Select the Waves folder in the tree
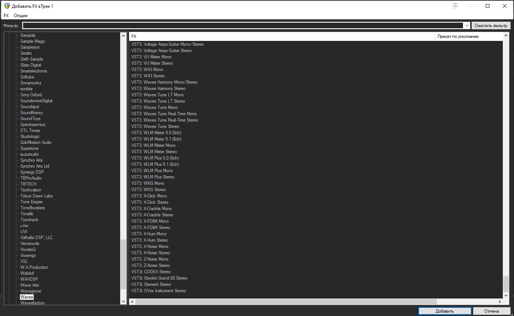514x316 pixels. pyautogui.click(x=27, y=297)
